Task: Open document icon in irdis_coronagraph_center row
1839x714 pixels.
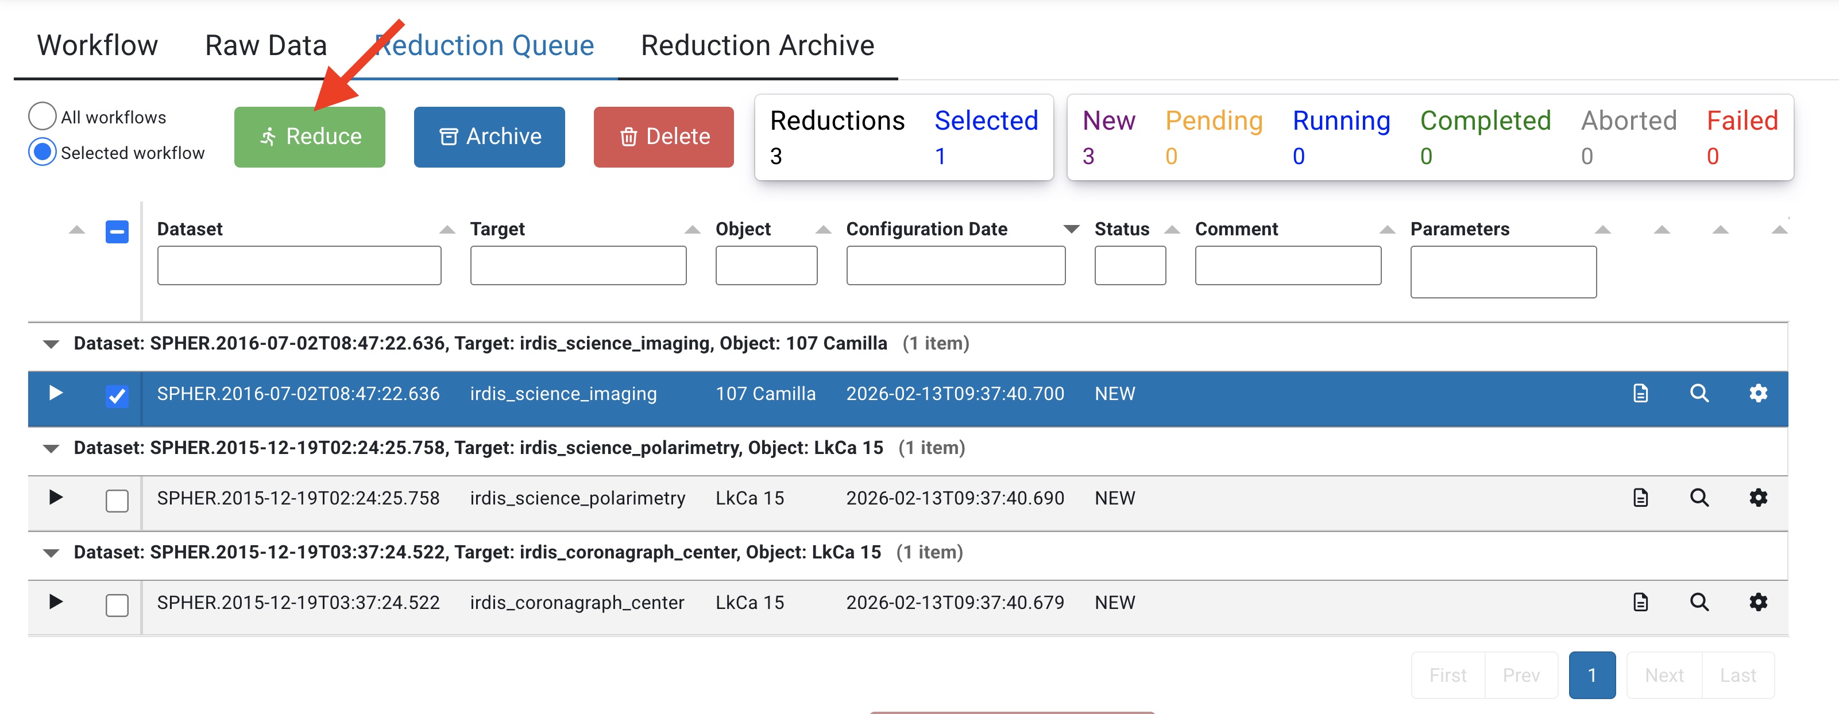Action: (x=1640, y=602)
